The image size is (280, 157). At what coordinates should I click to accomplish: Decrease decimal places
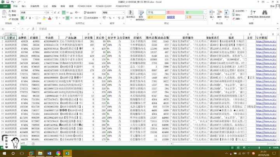pyautogui.click(x=123, y=18)
